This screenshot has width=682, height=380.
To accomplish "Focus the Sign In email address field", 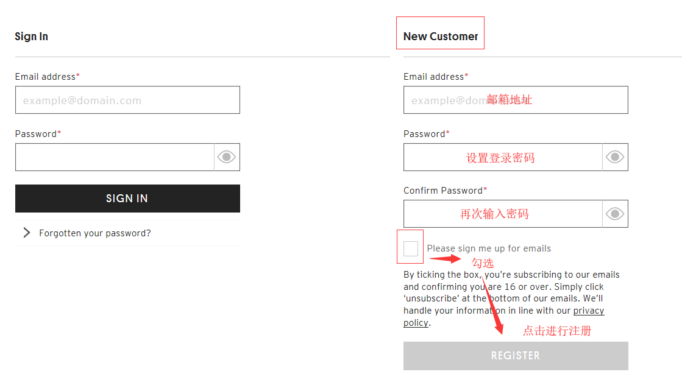I will [127, 100].
